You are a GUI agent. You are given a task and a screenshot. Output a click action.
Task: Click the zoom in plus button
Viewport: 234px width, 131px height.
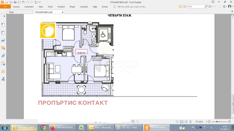coord(230,122)
